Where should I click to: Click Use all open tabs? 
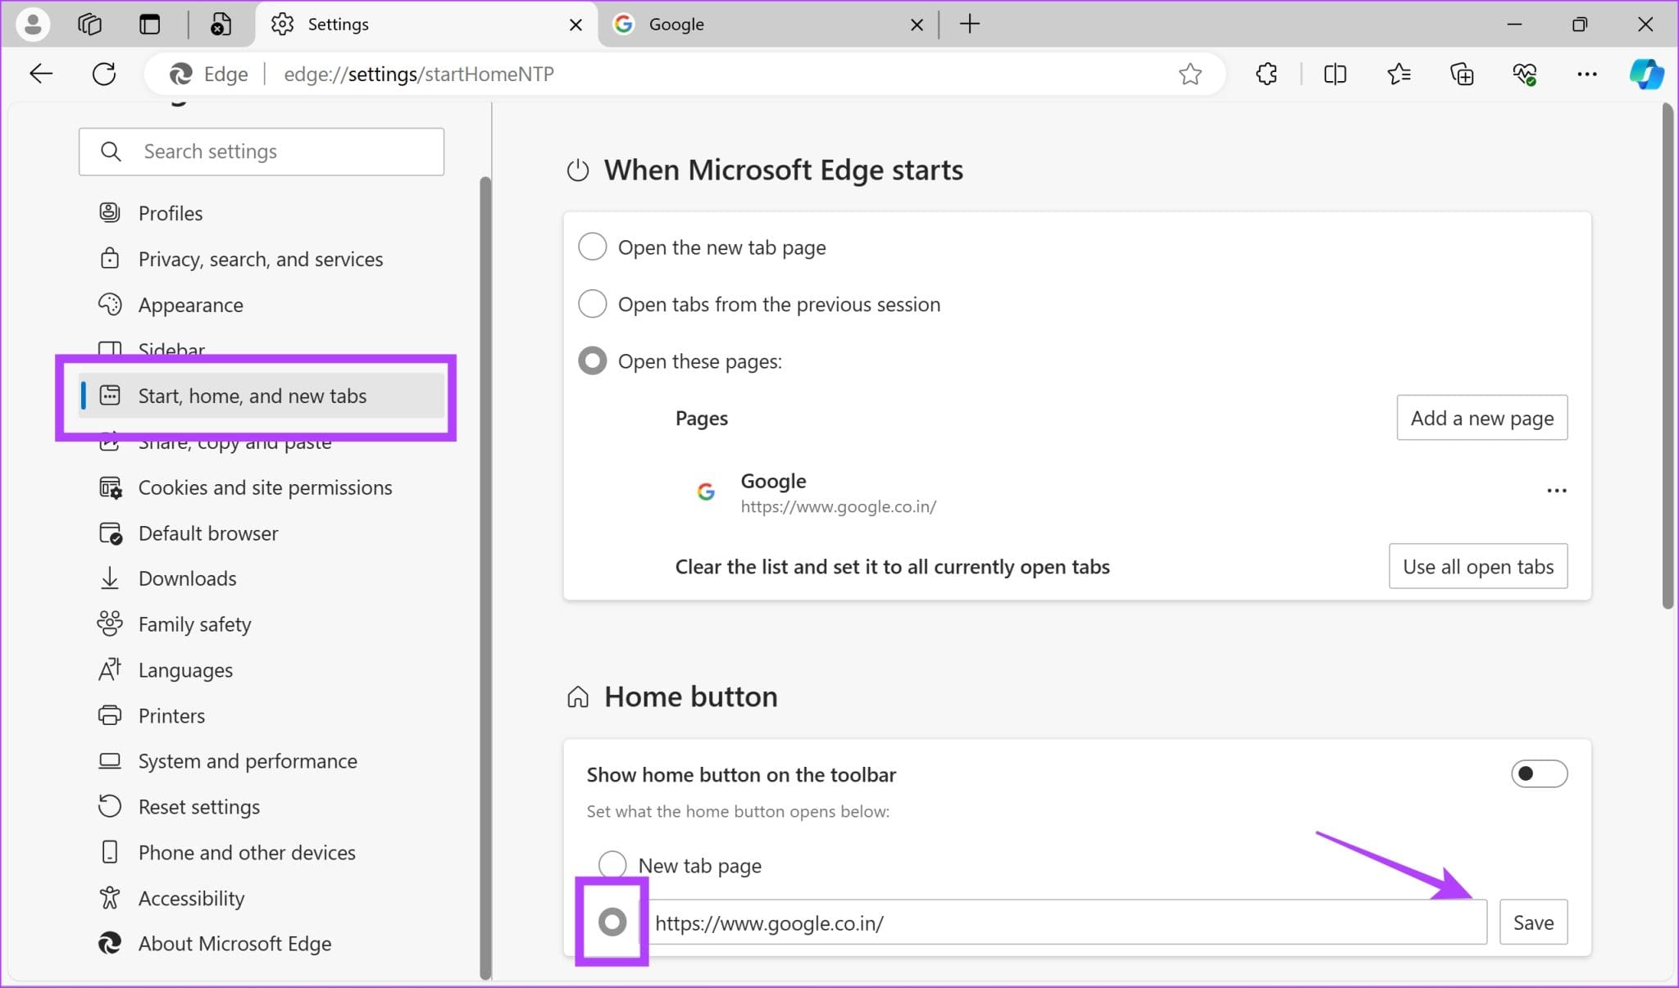(x=1477, y=566)
